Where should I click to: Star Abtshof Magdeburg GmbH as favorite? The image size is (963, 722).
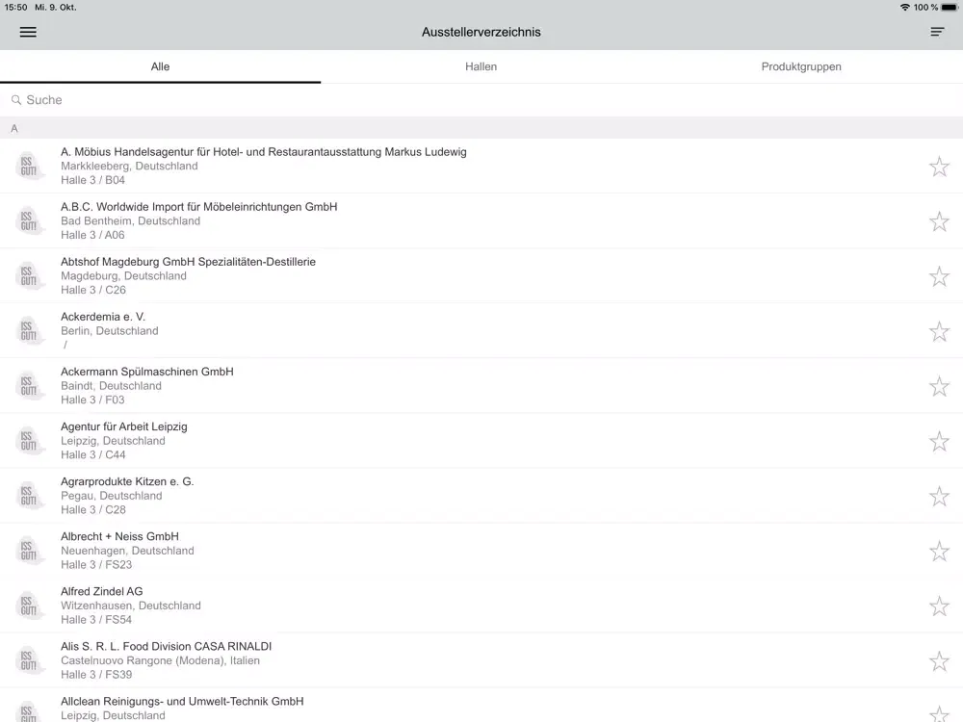click(x=939, y=276)
